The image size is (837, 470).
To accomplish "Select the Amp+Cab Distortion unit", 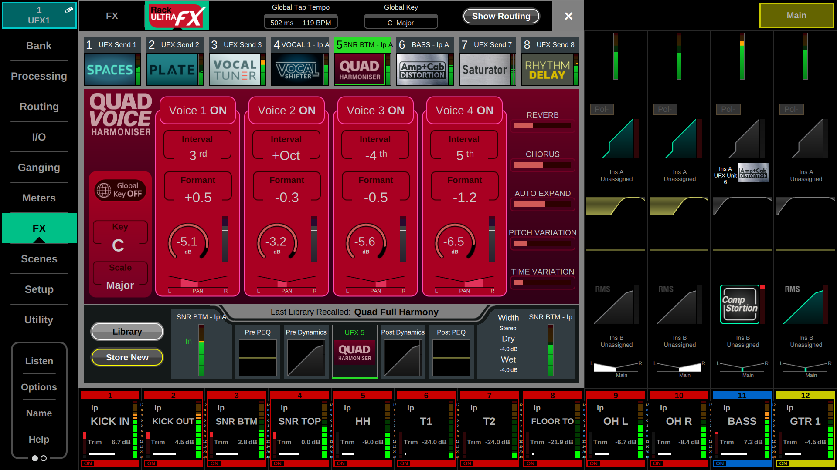I will [x=422, y=70].
